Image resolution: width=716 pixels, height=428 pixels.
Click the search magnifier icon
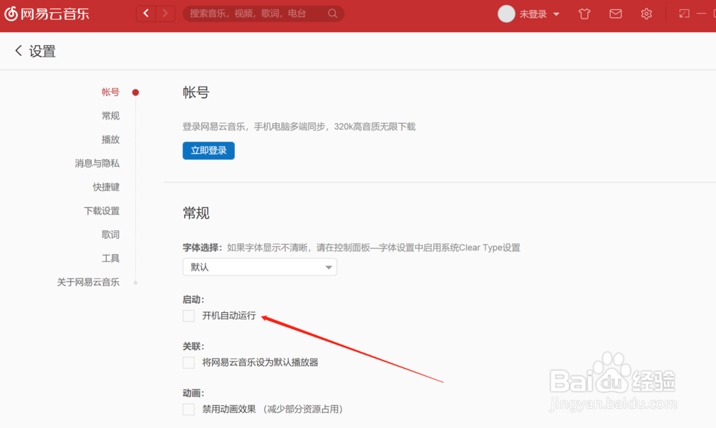332,14
